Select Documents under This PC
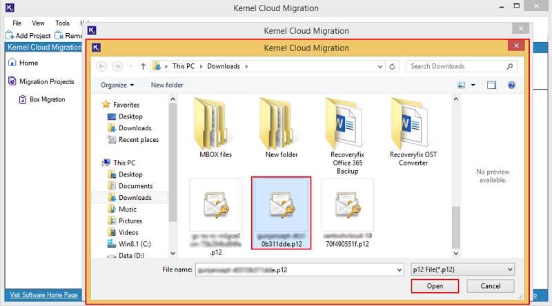The width and height of the screenshot is (552, 306). (x=130, y=186)
